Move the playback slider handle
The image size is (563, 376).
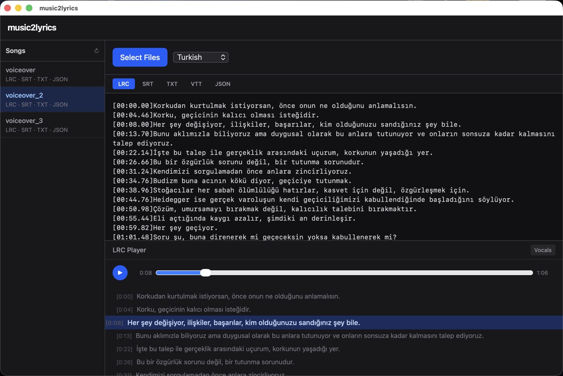pos(205,273)
